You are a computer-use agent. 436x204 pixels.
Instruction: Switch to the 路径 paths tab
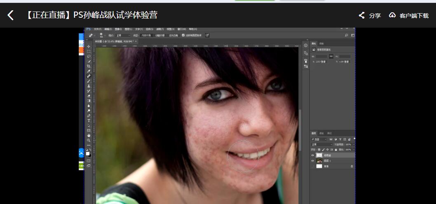(x=330, y=134)
